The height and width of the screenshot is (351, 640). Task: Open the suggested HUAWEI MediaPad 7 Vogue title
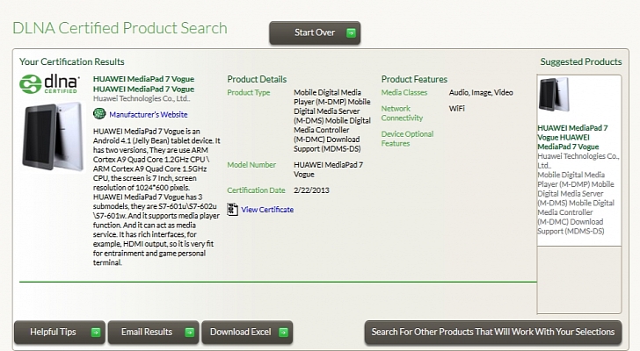tap(572, 137)
